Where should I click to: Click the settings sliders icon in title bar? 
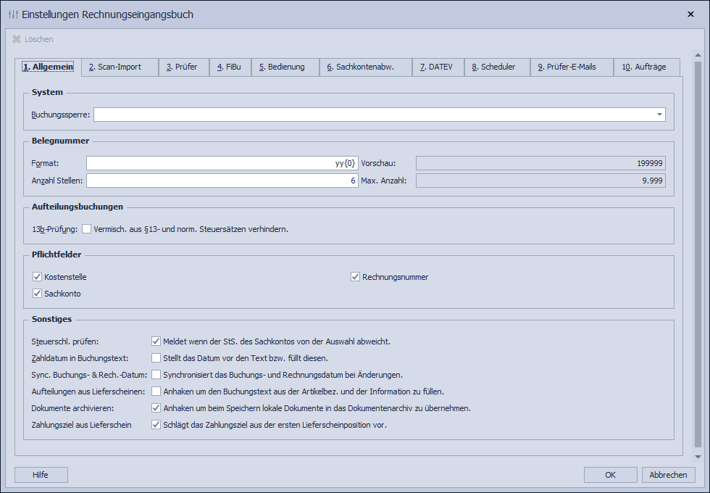click(13, 14)
